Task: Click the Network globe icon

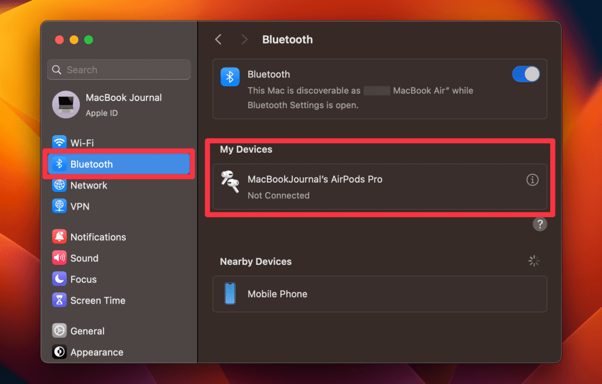Action: pyautogui.click(x=59, y=186)
